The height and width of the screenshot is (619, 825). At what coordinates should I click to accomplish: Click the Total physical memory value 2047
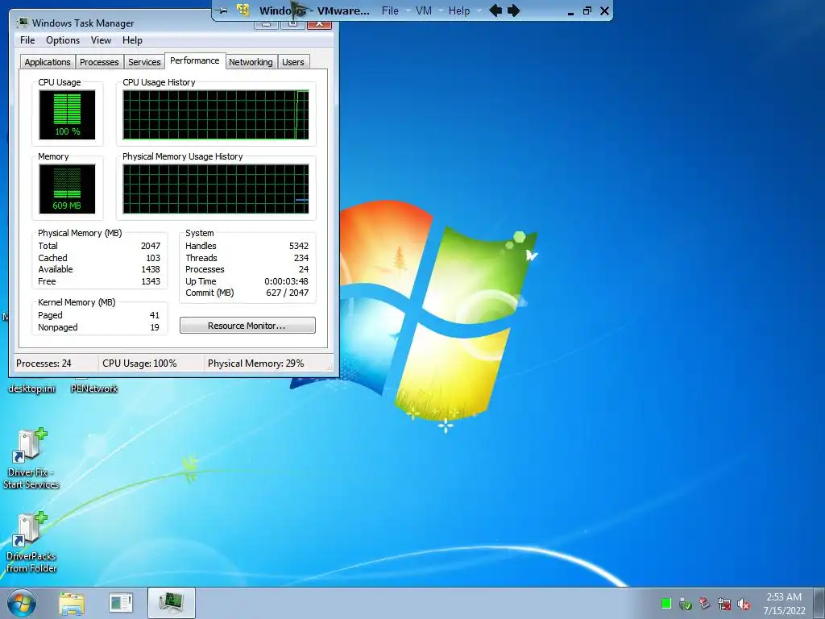click(x=151, y=246)
